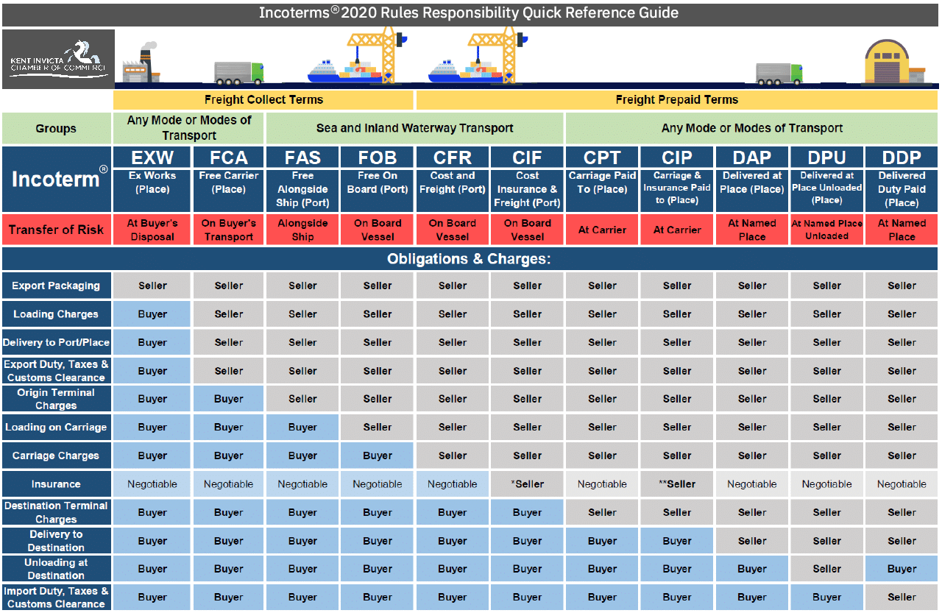This screenshot has width=942, height=613.
Task: Click the truck icon beside the warehouse
Action: point(779,73)
